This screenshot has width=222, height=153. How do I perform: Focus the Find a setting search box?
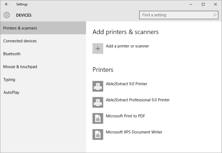coord(179,15)
